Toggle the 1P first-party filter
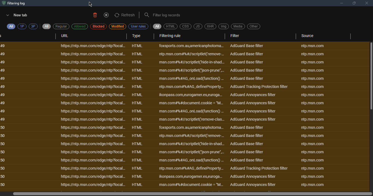Image resolution: width=373 pixels, height=196 pixels. 22,26
